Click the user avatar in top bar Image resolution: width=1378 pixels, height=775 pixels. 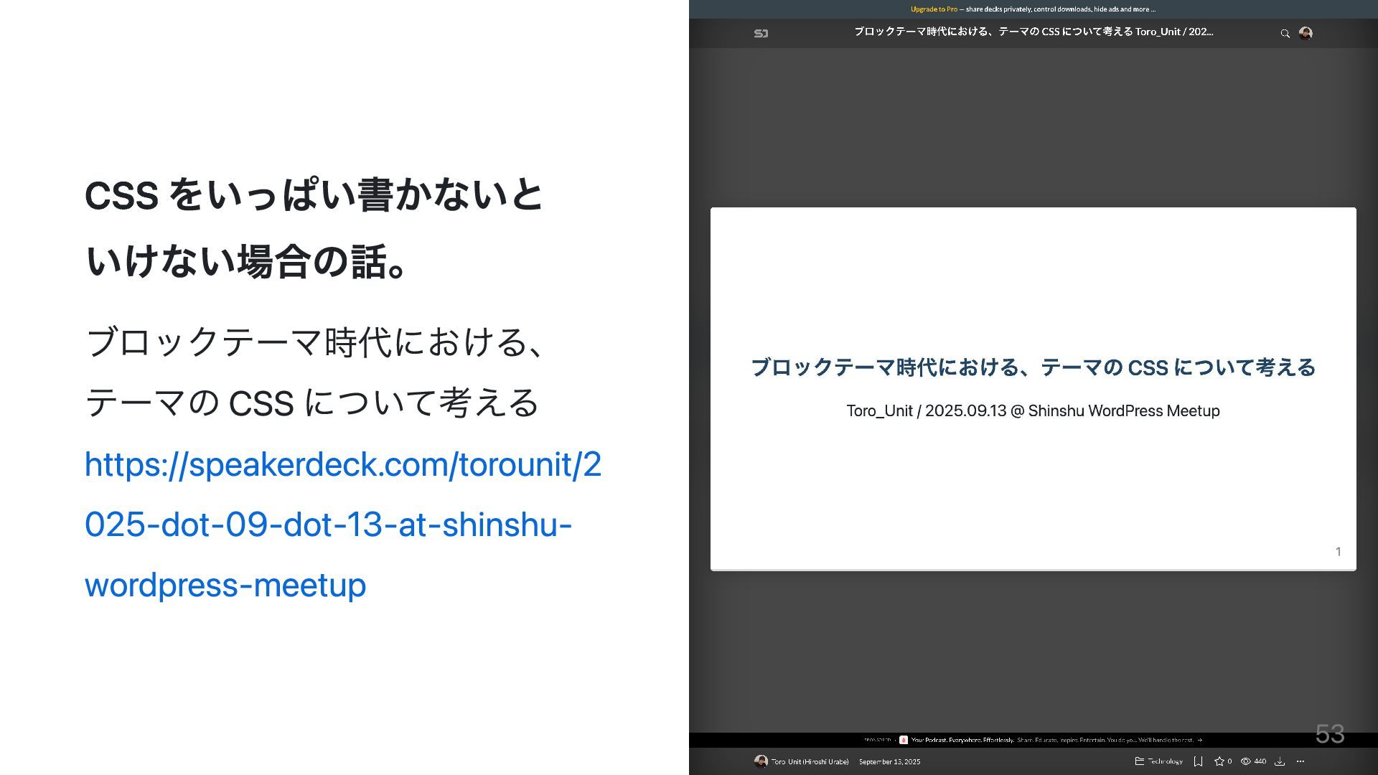[x=1306, y=33]
